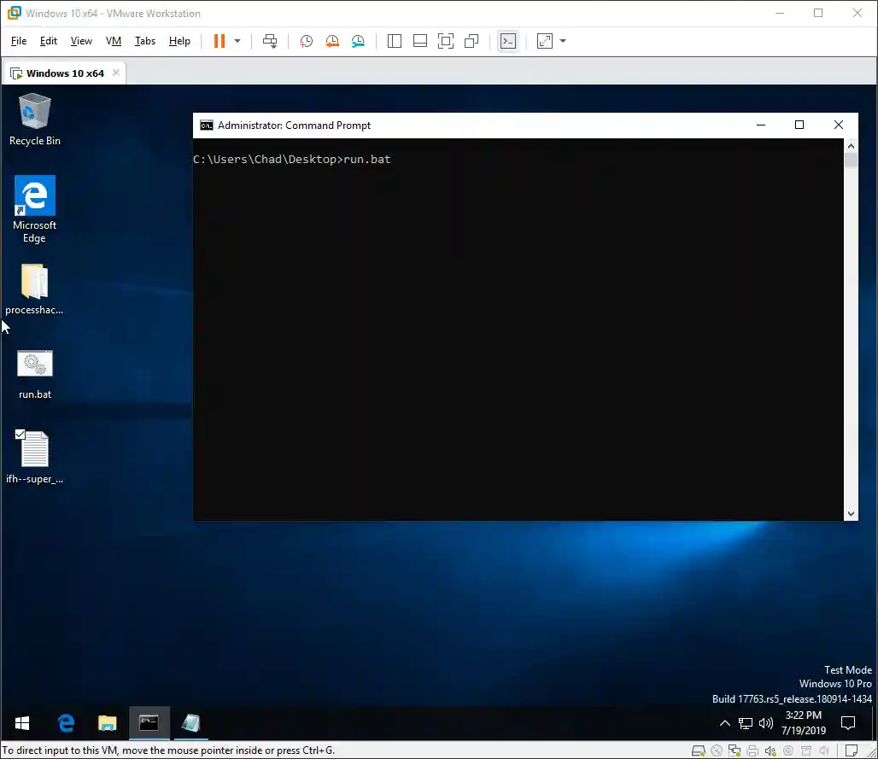Toggle the console view
This screenshot has height=759, width=878.
click(508, 40)
